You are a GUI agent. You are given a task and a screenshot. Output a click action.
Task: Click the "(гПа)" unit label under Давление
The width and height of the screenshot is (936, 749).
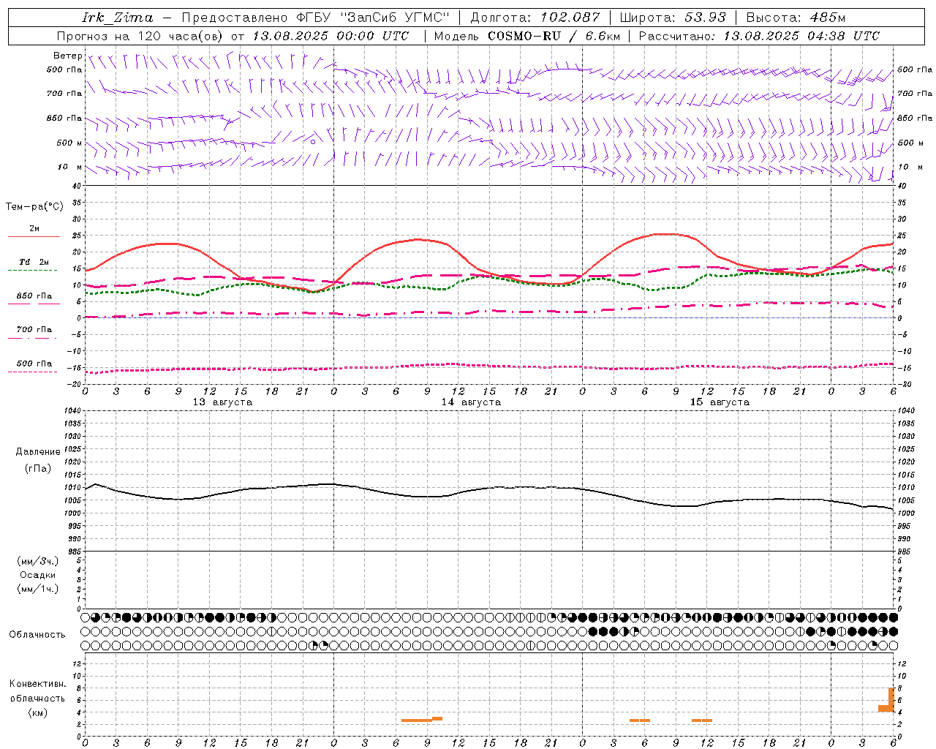38,468
